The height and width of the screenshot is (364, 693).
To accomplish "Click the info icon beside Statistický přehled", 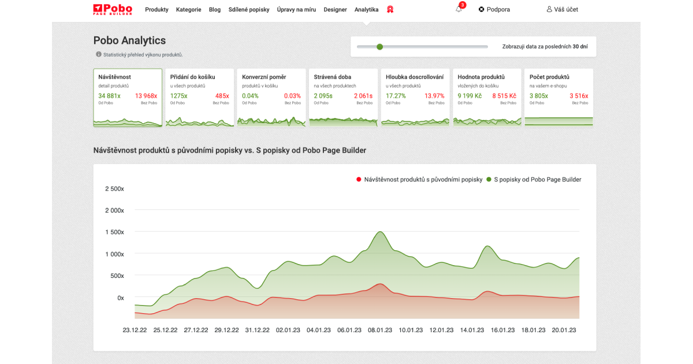I will (99, 54).
